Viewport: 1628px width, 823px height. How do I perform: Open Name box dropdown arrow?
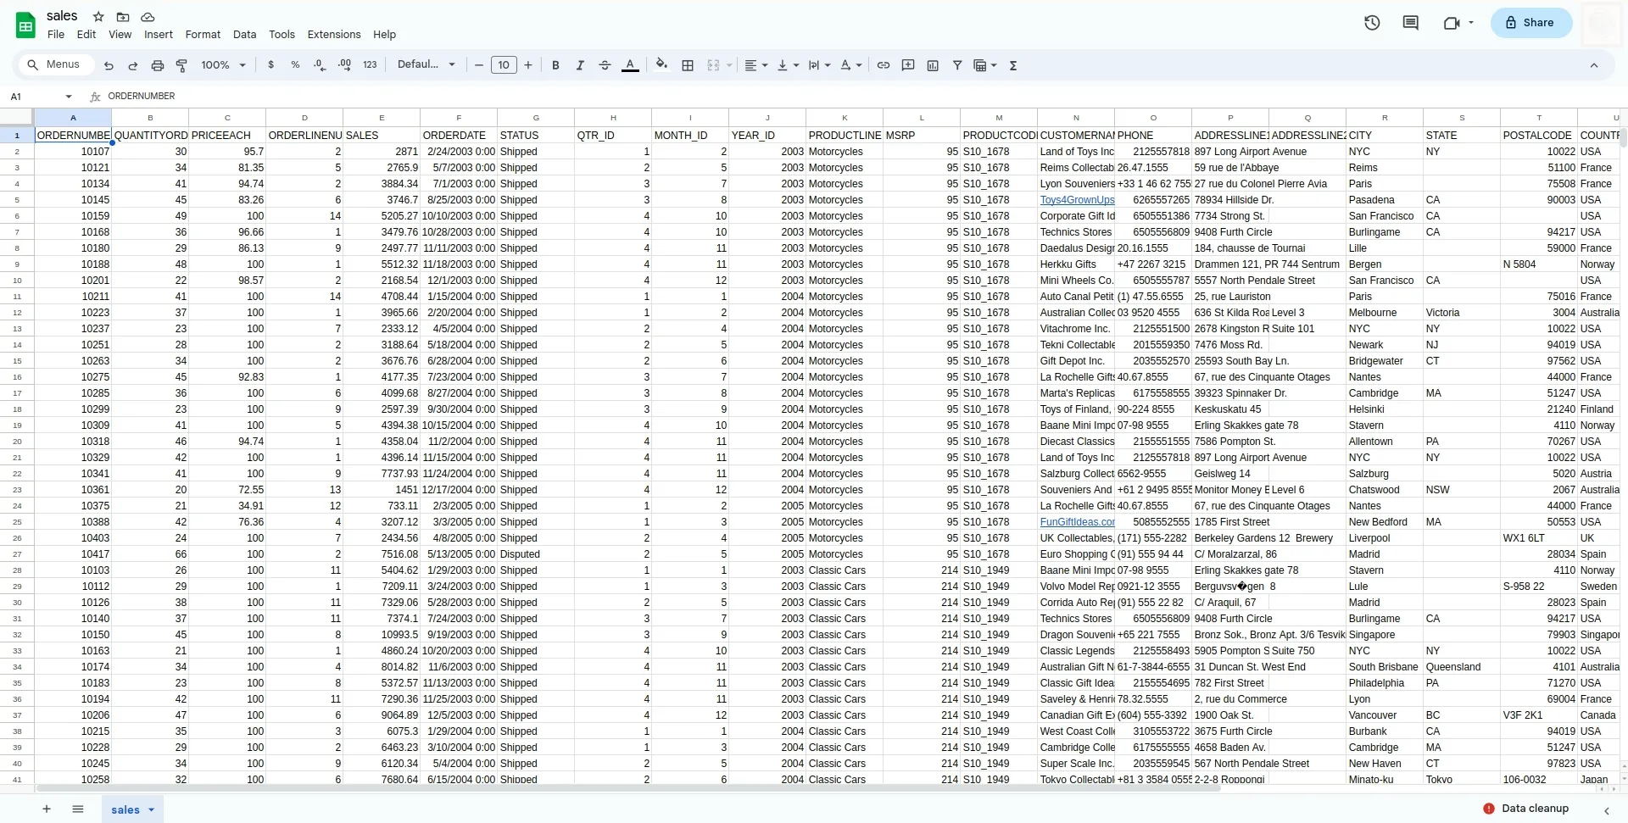(69, 97)
